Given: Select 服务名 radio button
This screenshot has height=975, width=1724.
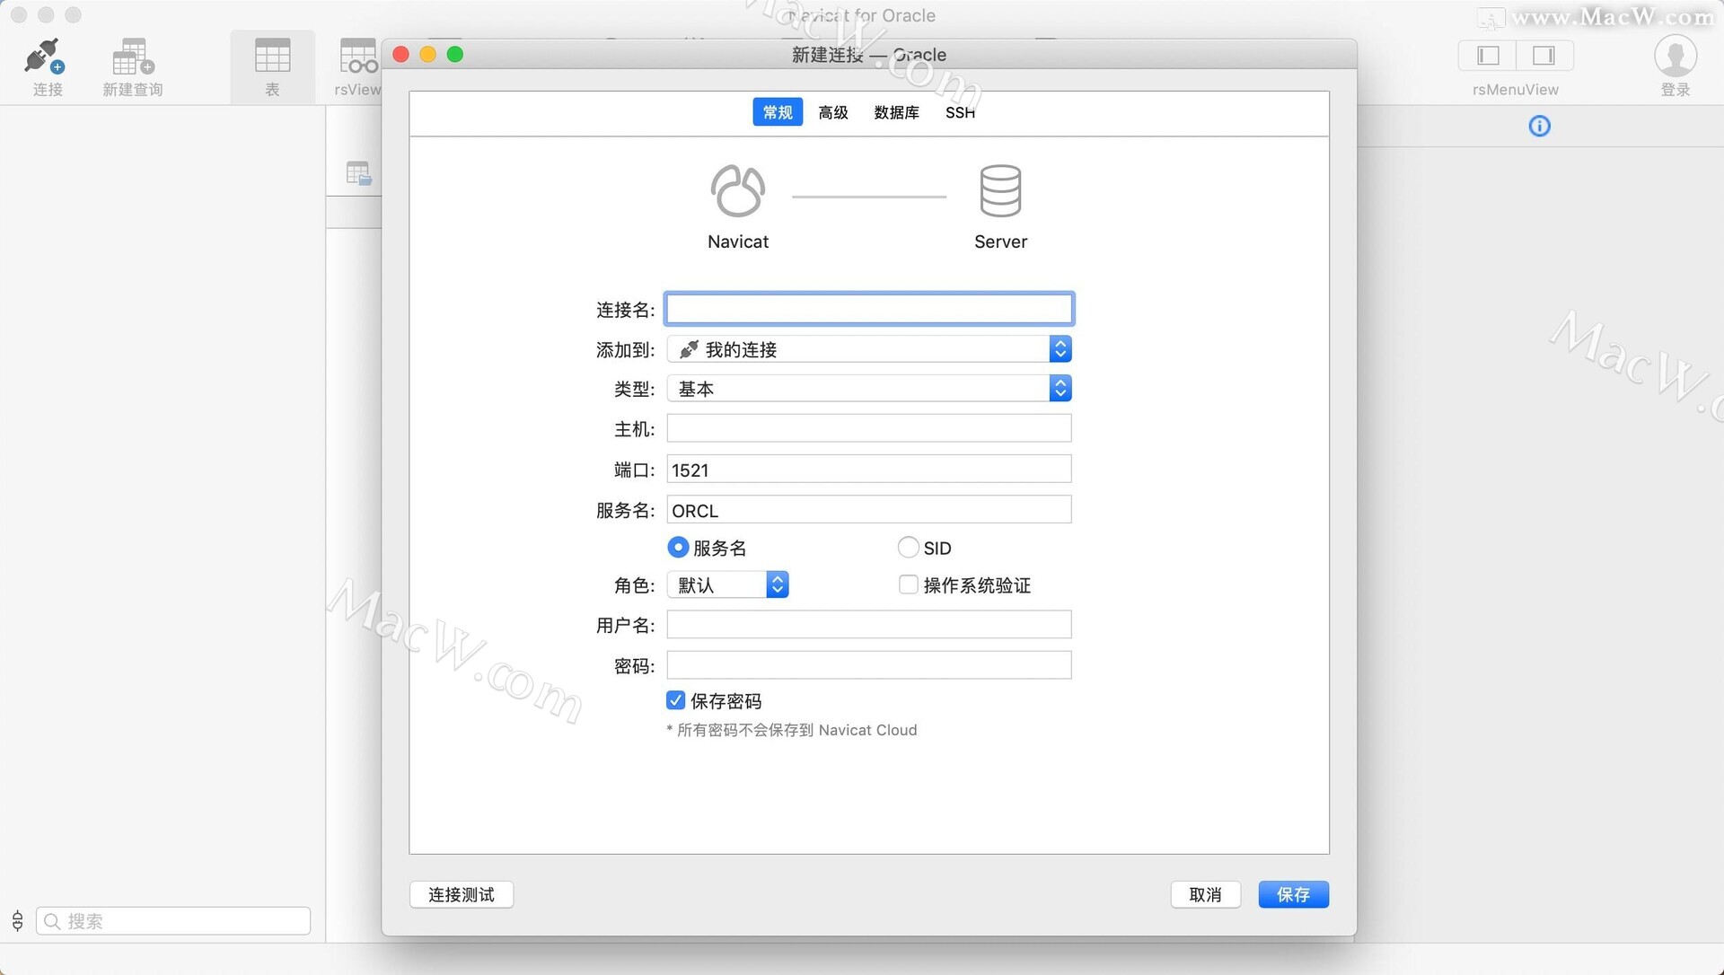Looking at the screenshot, I should click(678, 547).
